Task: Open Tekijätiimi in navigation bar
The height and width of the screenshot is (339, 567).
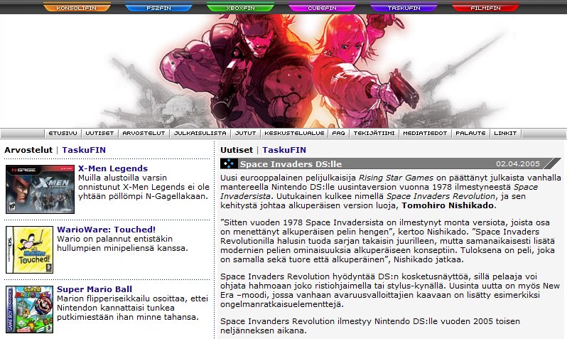Action: click(374, 133)
